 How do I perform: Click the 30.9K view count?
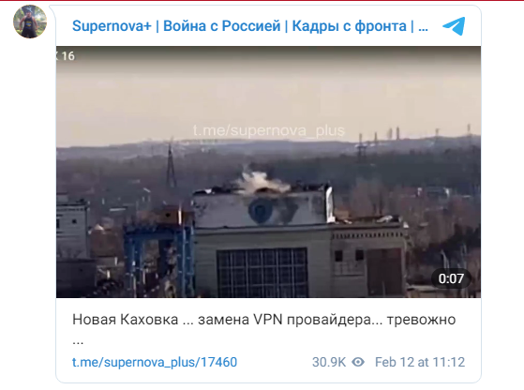[x=329, y=362]
